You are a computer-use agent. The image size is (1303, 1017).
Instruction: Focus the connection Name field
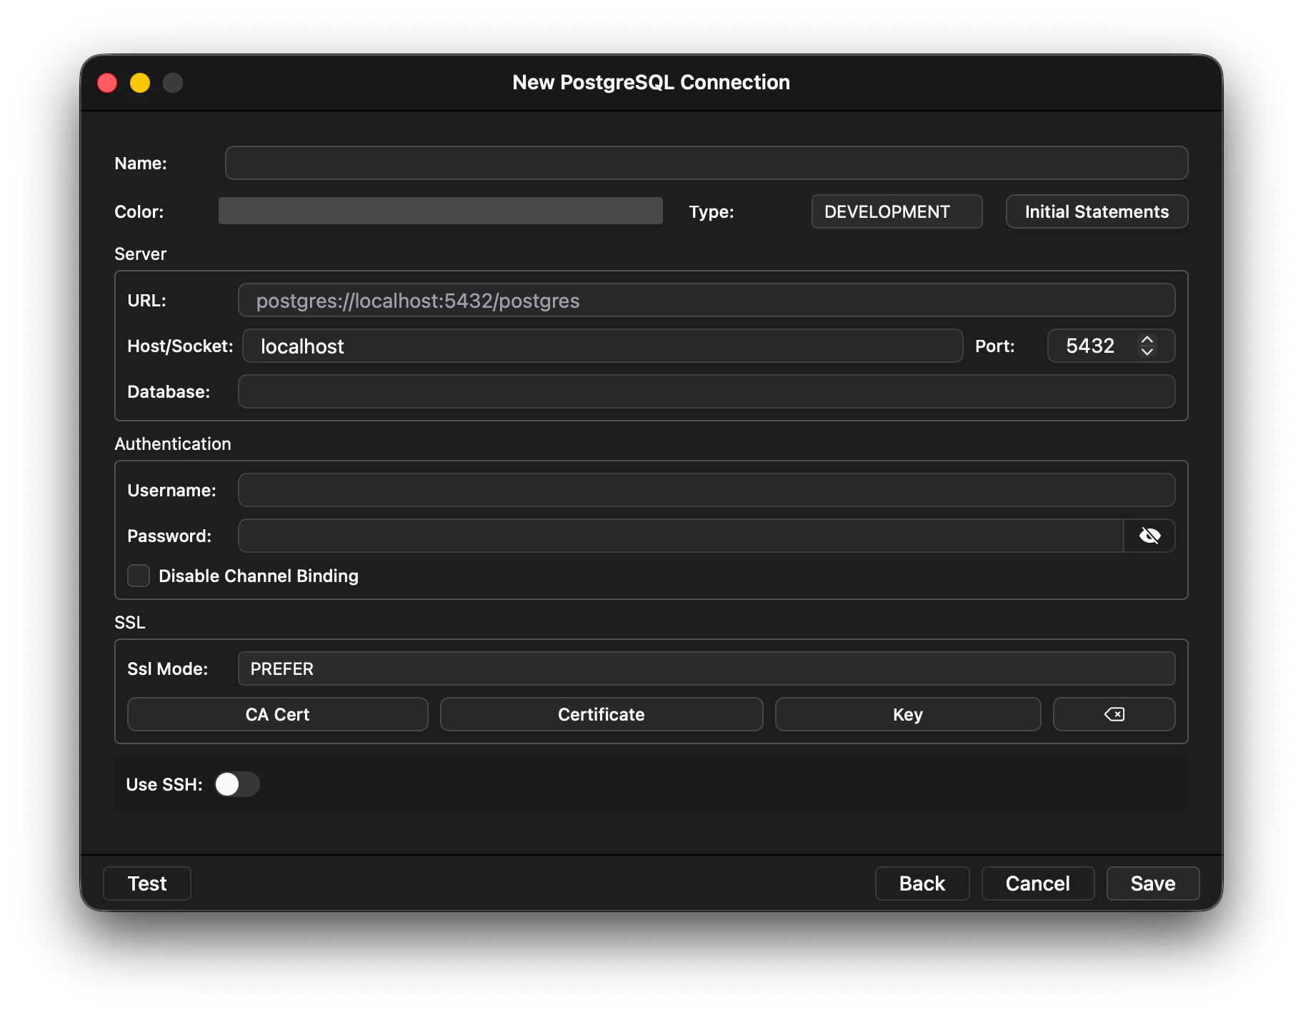(706, 163)
